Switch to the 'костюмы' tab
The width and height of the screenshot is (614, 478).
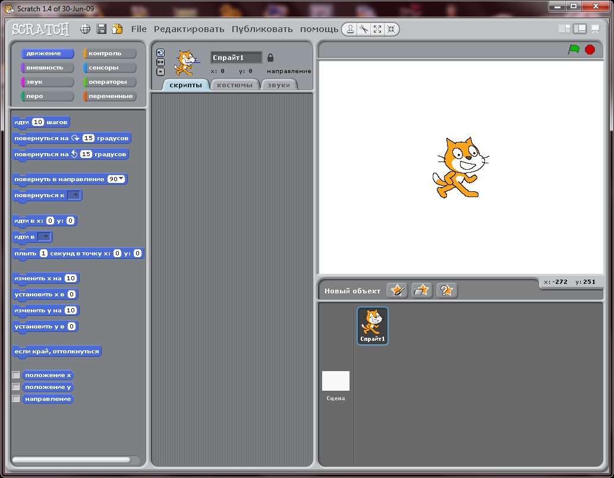pos(235,85)
